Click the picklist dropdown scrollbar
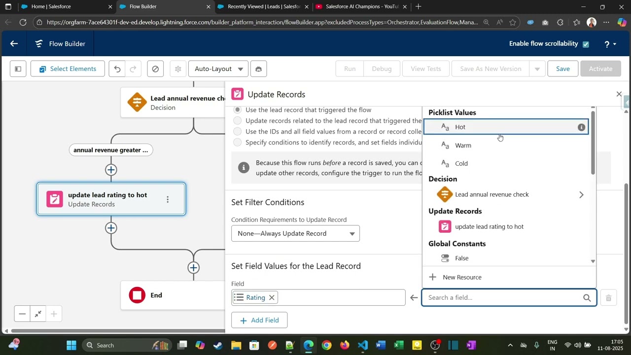 click(593, 143)
